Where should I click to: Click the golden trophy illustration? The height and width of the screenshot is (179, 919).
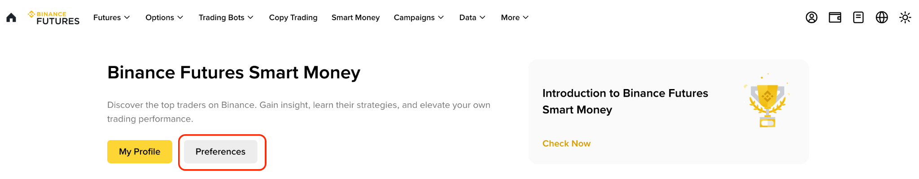click(767, 101)
